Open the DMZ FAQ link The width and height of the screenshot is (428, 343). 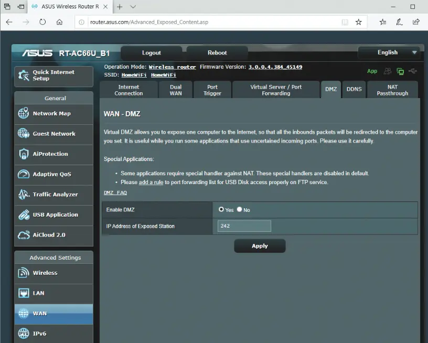click(x=115, y=192)
